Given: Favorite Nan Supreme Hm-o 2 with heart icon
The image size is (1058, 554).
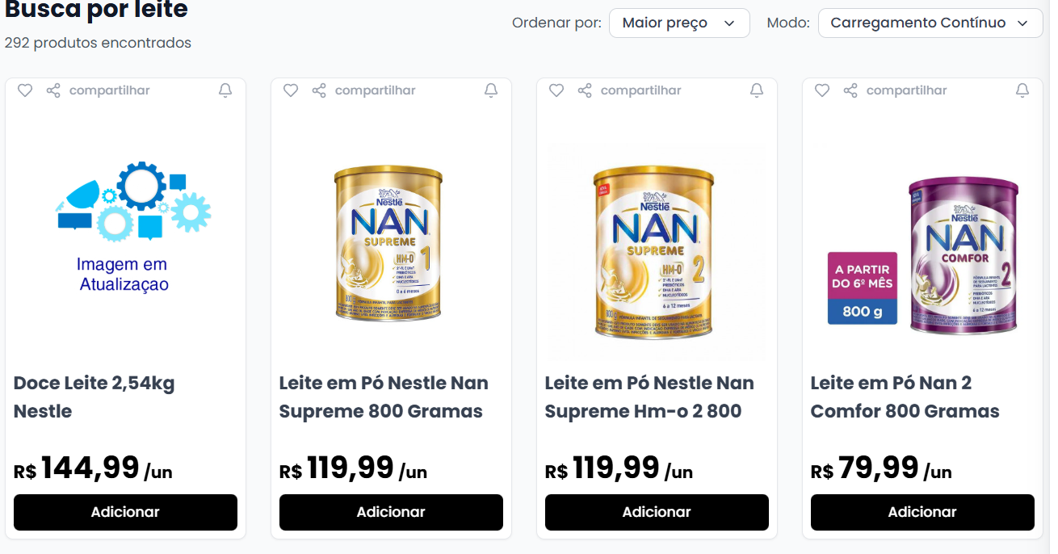Looking at the screenshot, I should point(556,90).
